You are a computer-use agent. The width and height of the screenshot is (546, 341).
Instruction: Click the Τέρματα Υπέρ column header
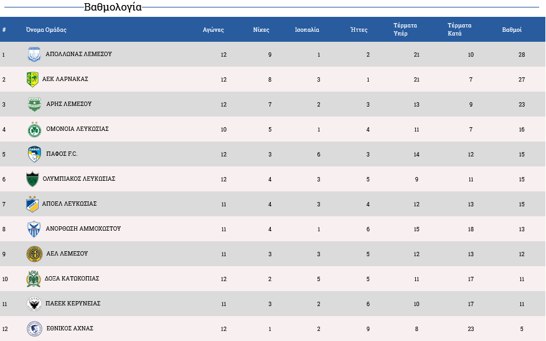tap(405, 29)
